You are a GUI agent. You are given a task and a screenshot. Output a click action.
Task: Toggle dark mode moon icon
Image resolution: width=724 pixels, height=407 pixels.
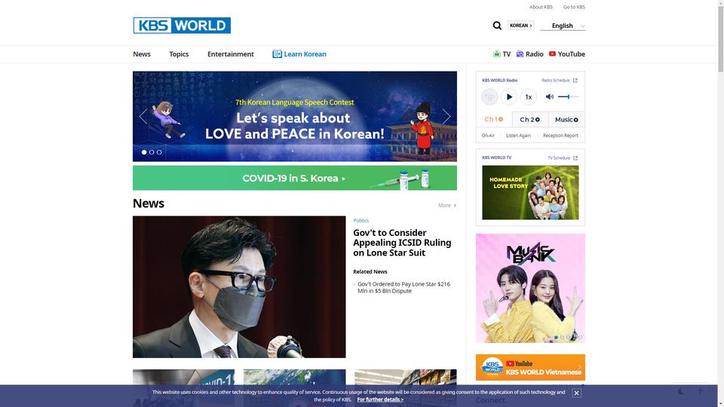tap(681, 391)
